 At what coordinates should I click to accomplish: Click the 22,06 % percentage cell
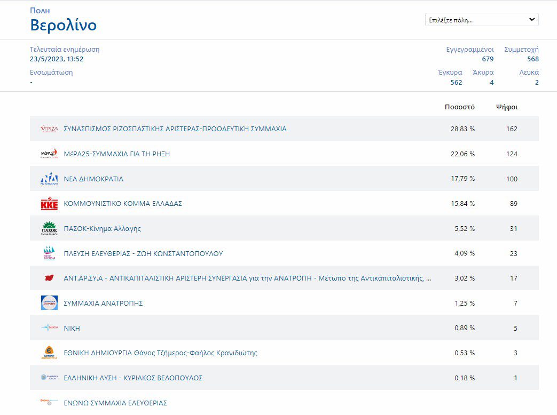tap(462, 154)
